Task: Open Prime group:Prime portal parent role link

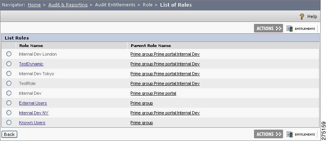Action: [x=153, y=93]
